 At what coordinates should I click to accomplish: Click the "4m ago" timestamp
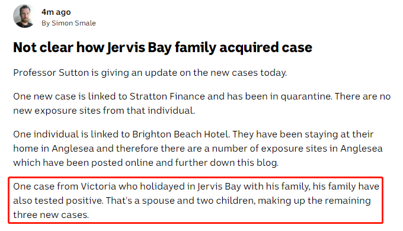56,12
